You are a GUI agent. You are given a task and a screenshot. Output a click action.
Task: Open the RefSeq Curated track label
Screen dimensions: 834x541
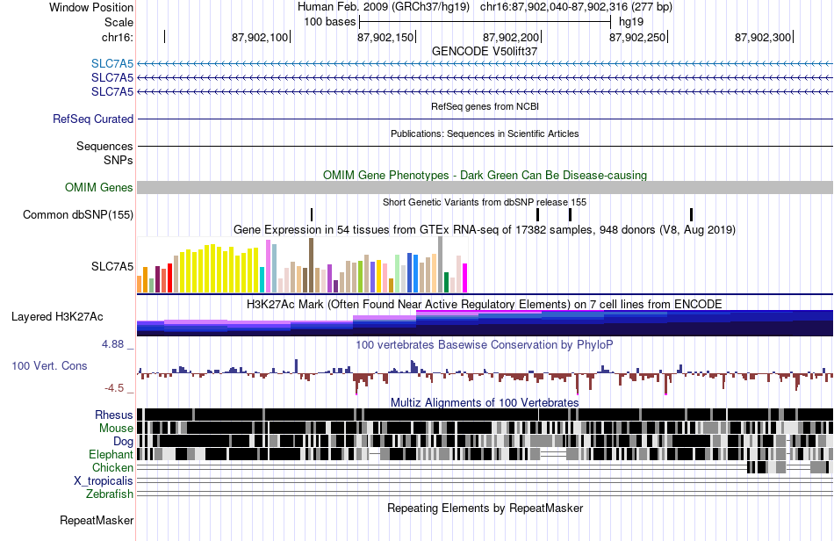pos(93,119)
